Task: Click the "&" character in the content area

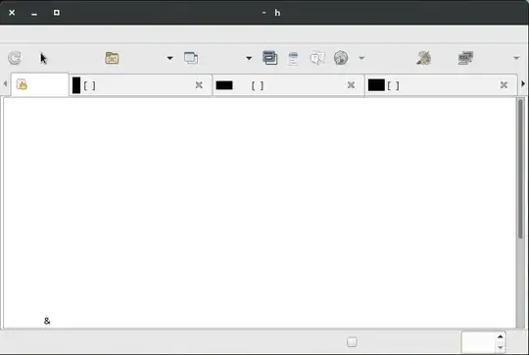Action: coord(47,321)
